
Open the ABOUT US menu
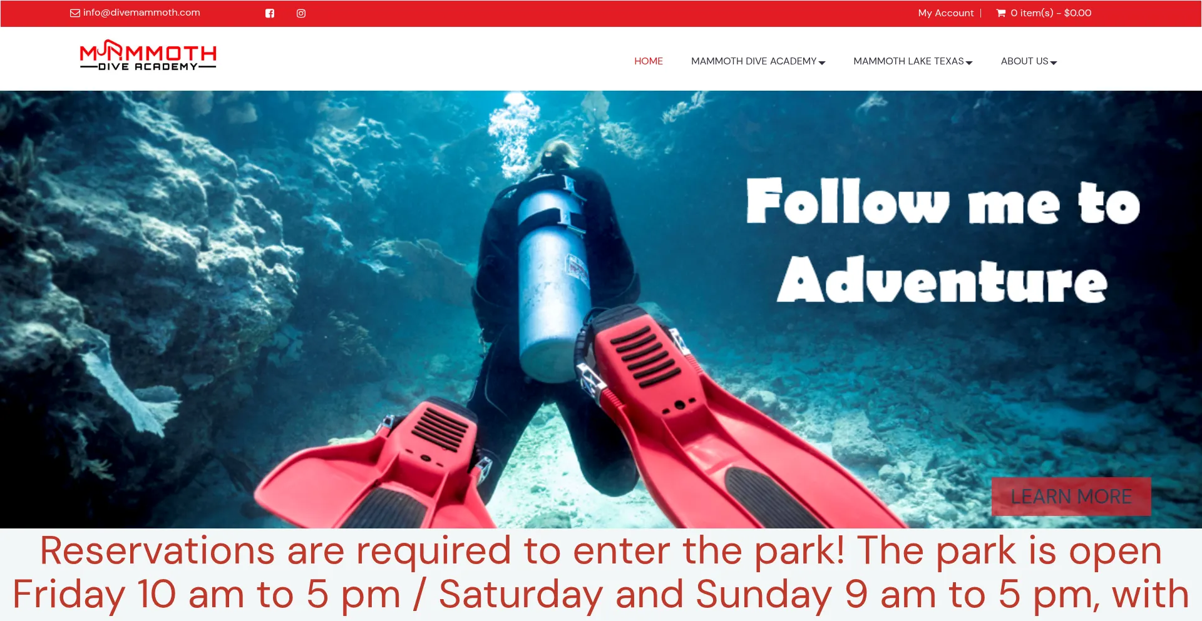1024,61
